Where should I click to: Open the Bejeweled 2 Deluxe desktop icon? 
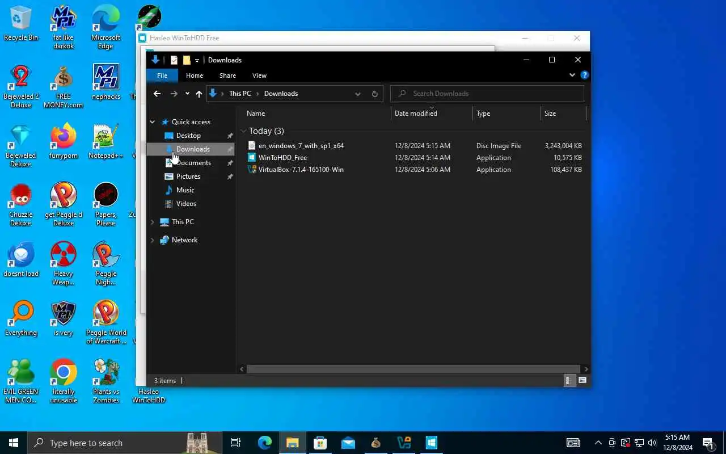(x=21, y=86)
